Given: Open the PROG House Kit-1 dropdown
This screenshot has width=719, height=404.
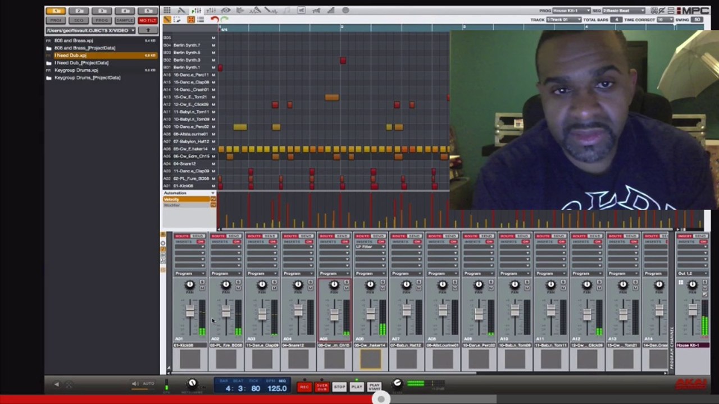Looking at the screenshot, I should pos(571,11).
